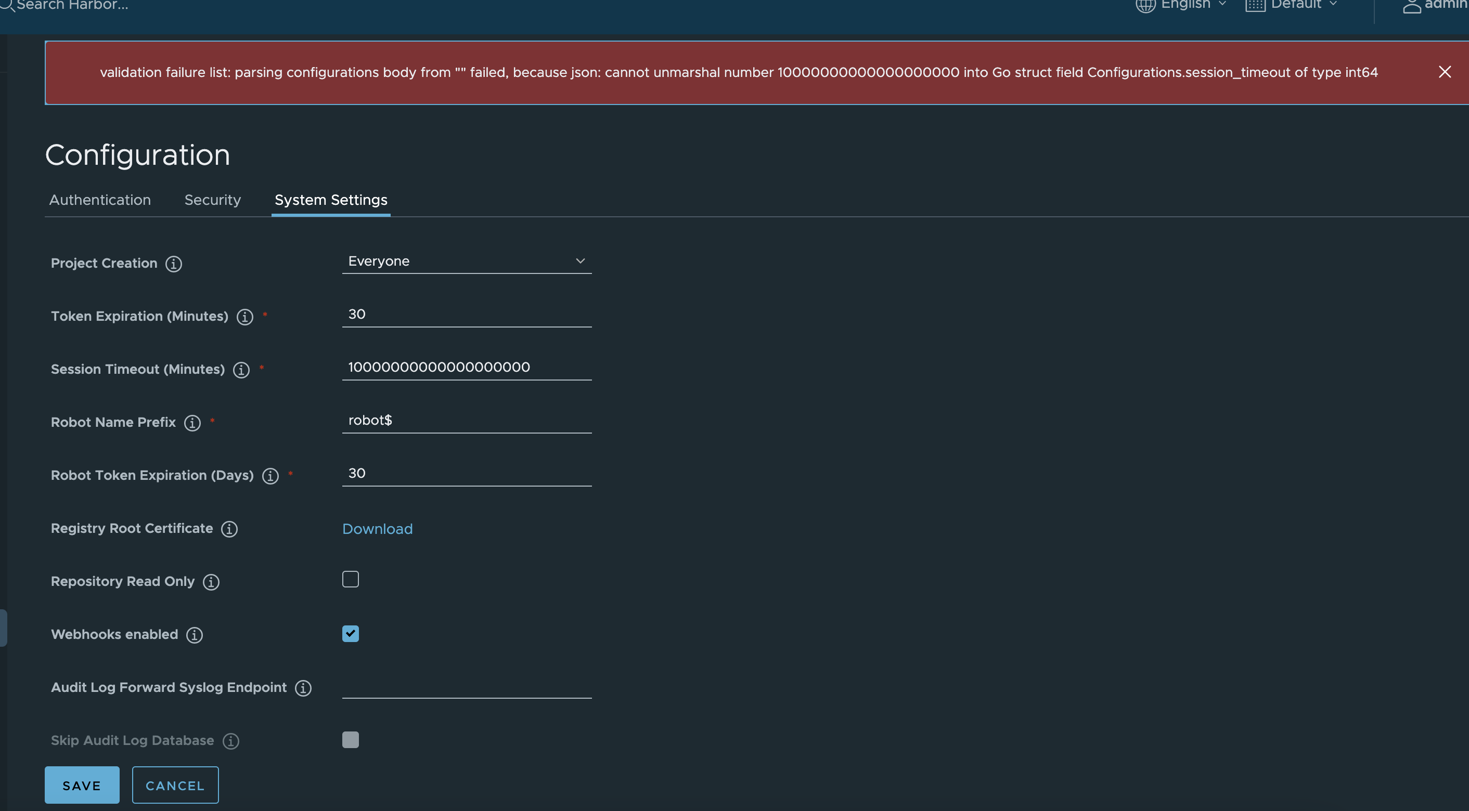The width and height of the screenshot is (1469, 811).
Task: Click the Skip Audit Log Database info icon
Action: pyautogui.click(x=231, y=741)
